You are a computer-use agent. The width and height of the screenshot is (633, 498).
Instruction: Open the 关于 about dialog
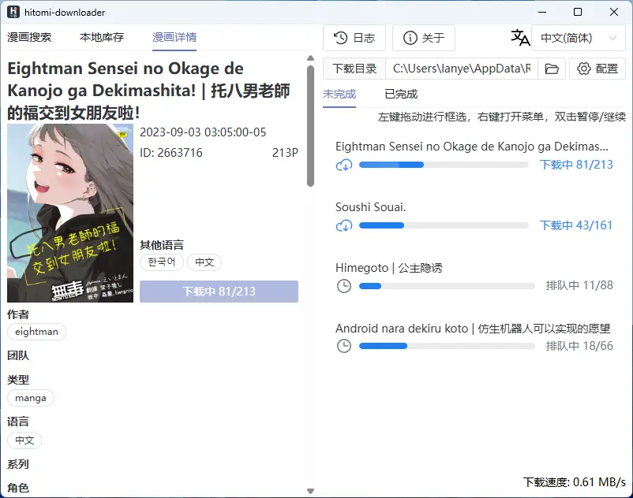click(x=424, y=38)
